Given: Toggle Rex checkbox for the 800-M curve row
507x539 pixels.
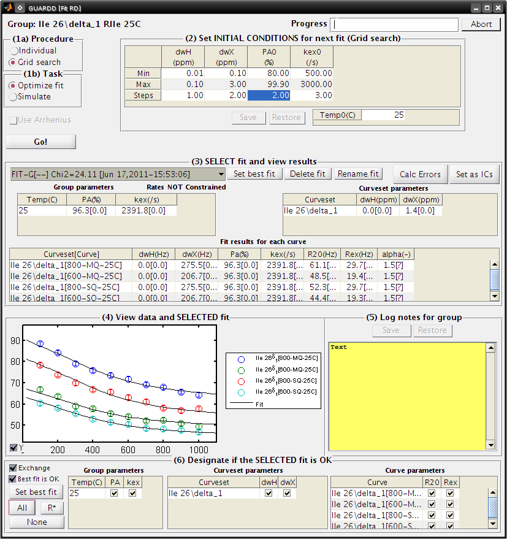Looking at the screenshot, I should [450, 493].
